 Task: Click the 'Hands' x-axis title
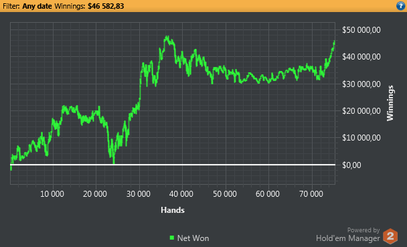pos(173,210)
